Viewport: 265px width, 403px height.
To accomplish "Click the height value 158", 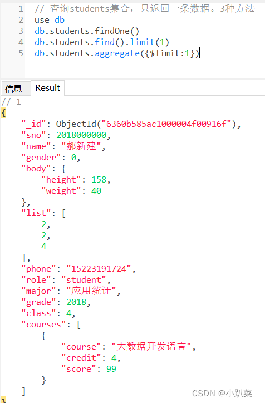I will [99, 179].
